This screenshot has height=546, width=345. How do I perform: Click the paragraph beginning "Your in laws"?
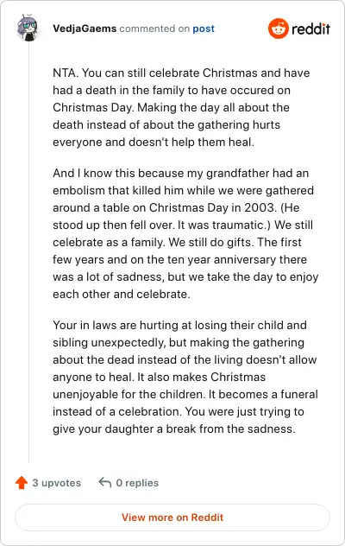pos(185,377)
